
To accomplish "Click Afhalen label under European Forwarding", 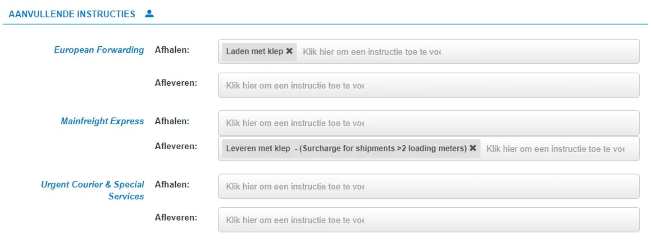I will click(172, 50).
